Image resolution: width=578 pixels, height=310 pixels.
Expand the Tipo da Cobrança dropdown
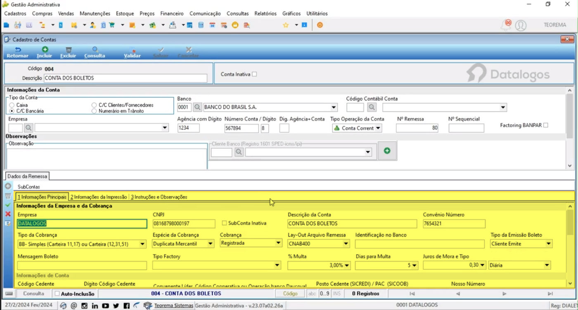tap(142, 244)
